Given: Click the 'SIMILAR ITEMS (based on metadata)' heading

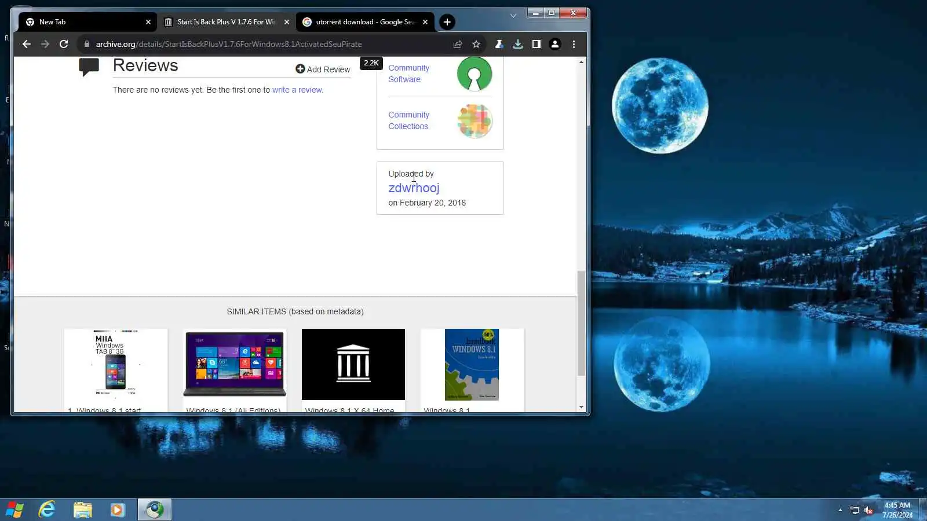Looking at the screenshot, I should point(295,311).
